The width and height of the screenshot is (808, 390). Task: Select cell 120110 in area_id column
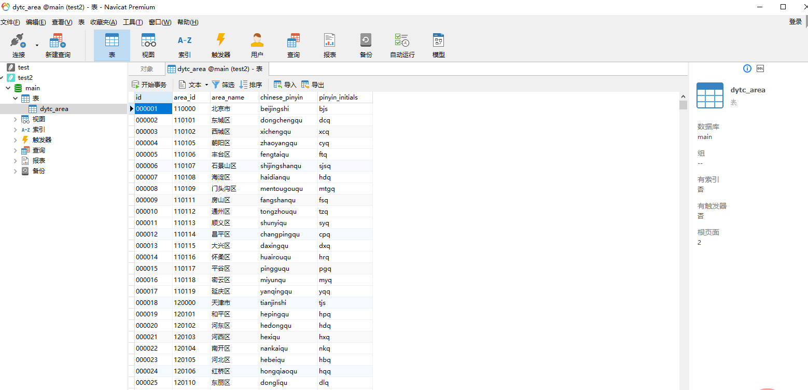(x=191, y=383)
